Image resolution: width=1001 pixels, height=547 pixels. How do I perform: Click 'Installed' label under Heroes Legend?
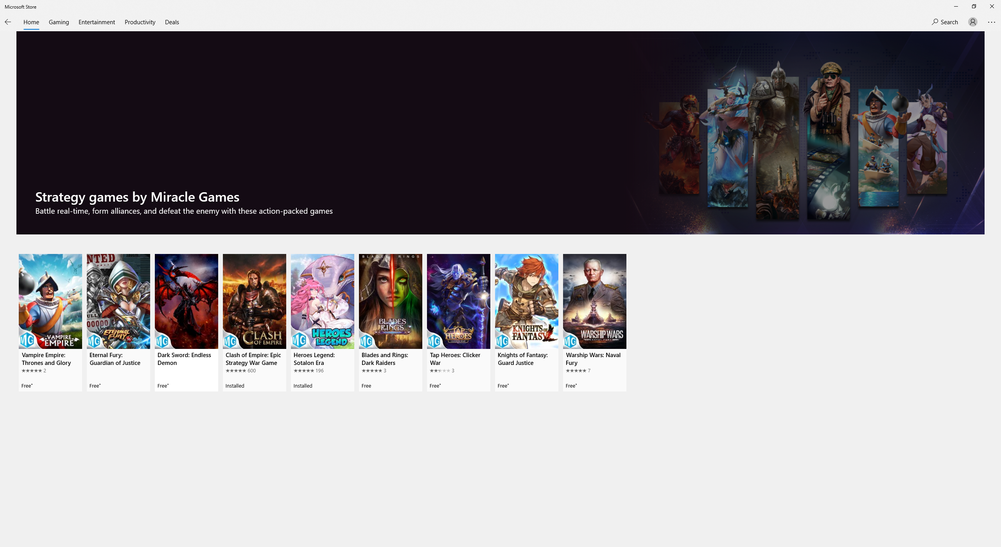[x=303, y=386]
